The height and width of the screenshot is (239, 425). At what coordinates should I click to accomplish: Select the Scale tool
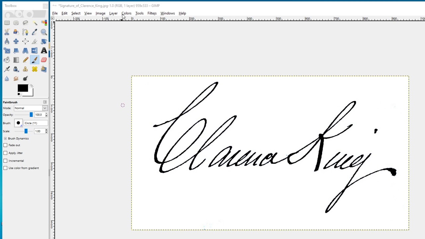[7, 51]
